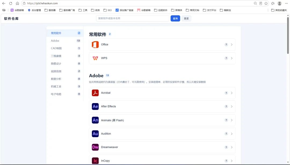Click the After Effects Ae icon
The height and width of the screenshot is (165, 290).
tap(95, 106)
